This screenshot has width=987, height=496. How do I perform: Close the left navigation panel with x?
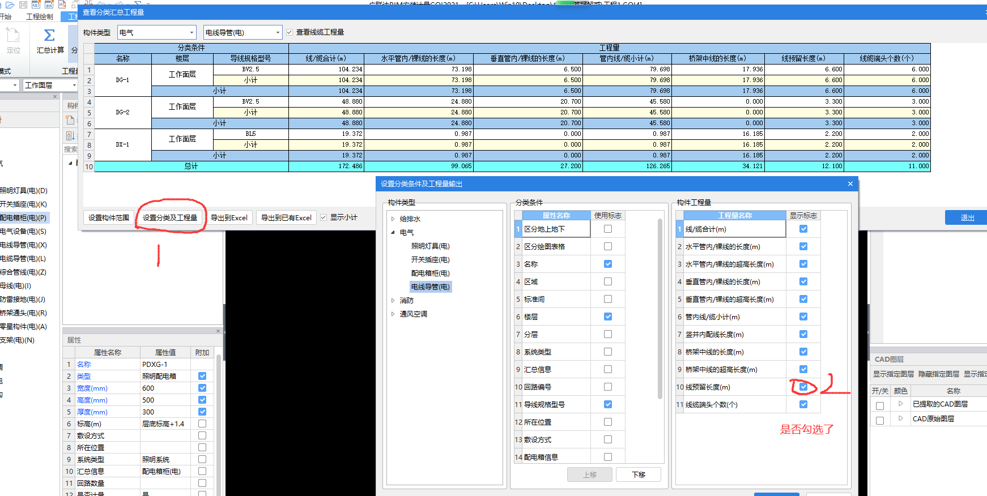pyautogui.click(x=55, y=97)
